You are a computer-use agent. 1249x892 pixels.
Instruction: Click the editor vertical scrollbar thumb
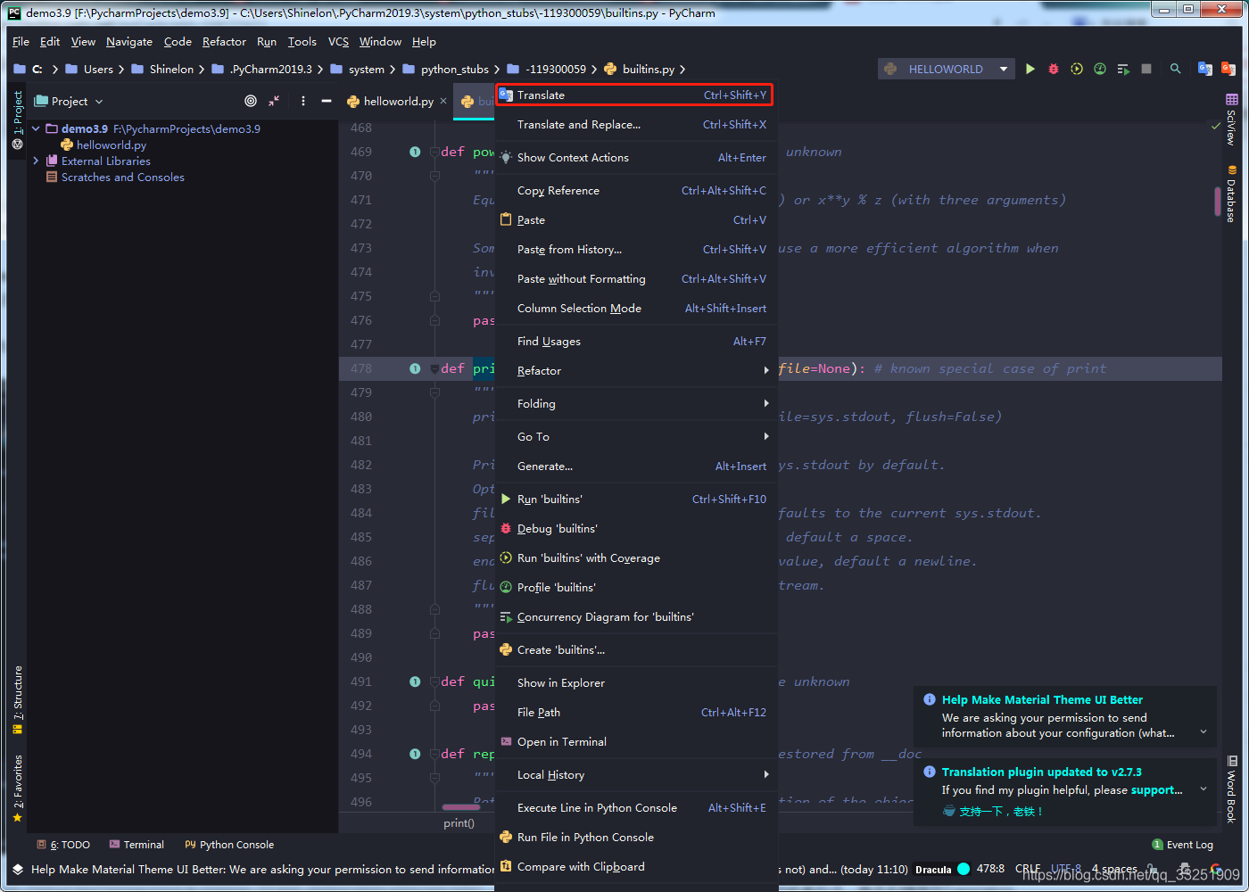(1218, 201)
